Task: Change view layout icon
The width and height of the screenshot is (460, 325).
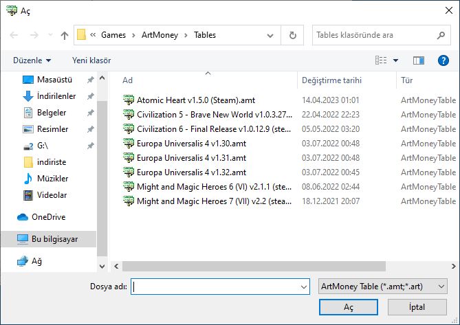Action: tap(381, 60)
